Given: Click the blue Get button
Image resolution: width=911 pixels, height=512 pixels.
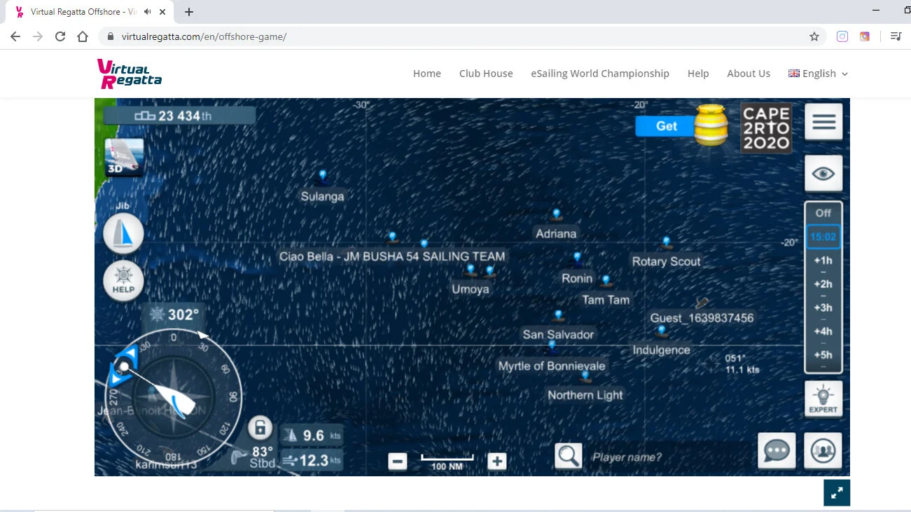Looking at the screenshot, I should click(666, 126).
